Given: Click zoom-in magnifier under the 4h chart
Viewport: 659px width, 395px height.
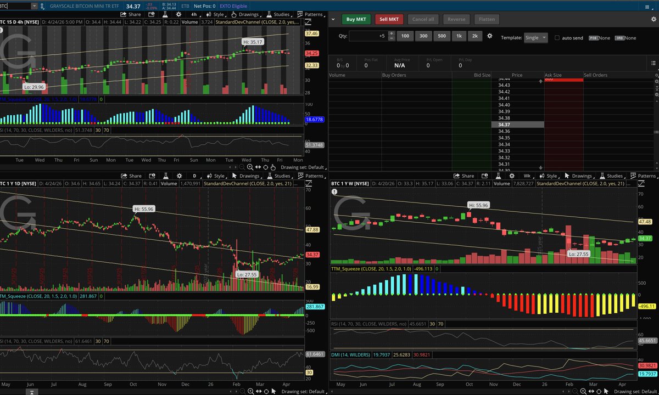Looking at the screenshot, I should [250, 167].
